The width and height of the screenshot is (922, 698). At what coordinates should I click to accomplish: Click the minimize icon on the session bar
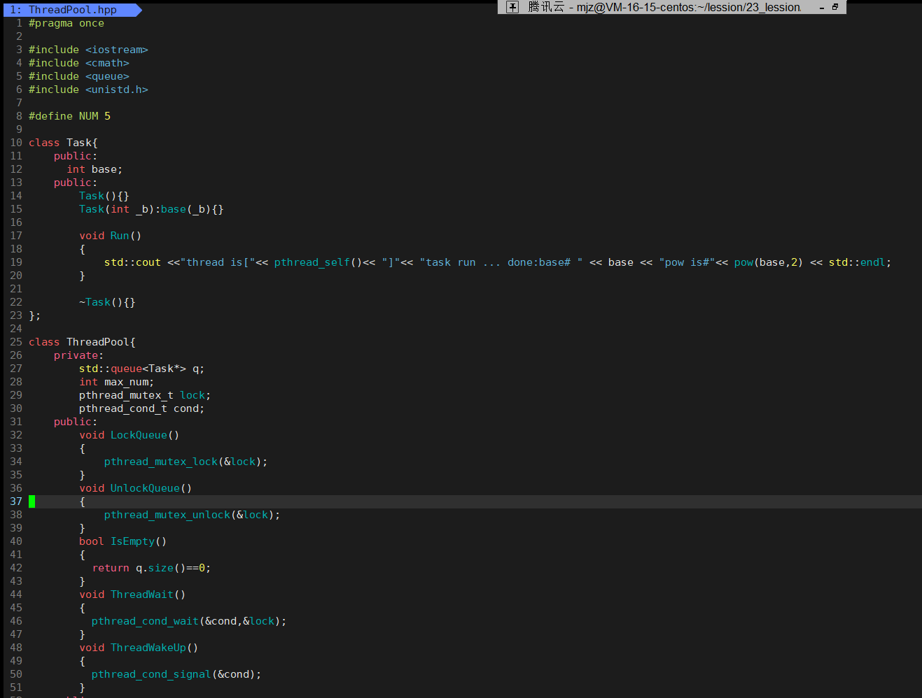point(822,8)
